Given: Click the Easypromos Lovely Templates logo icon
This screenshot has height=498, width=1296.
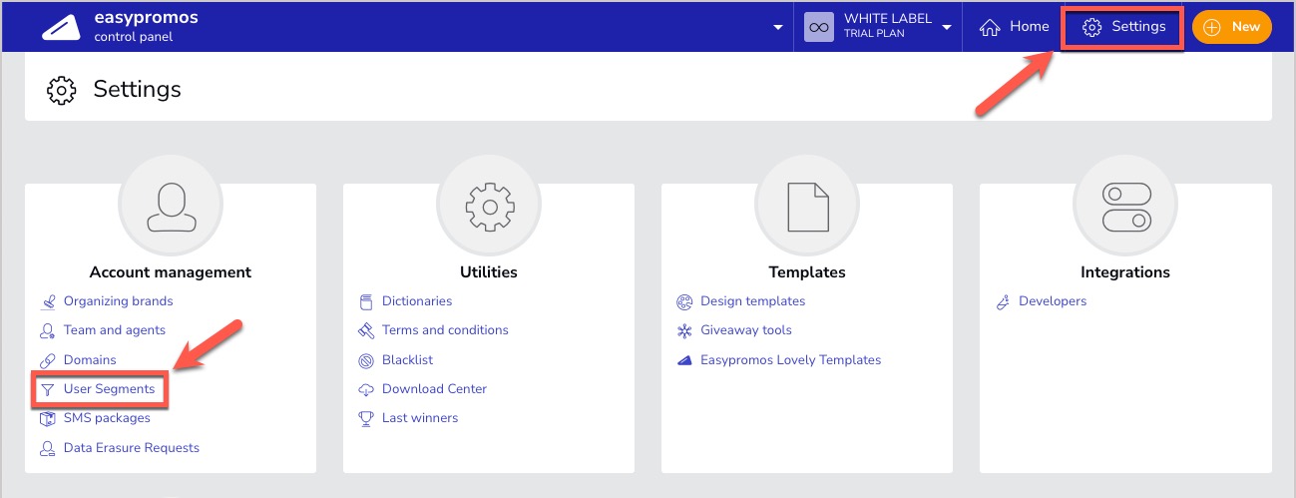Looking at the screenshot, I should click(684, 360).
